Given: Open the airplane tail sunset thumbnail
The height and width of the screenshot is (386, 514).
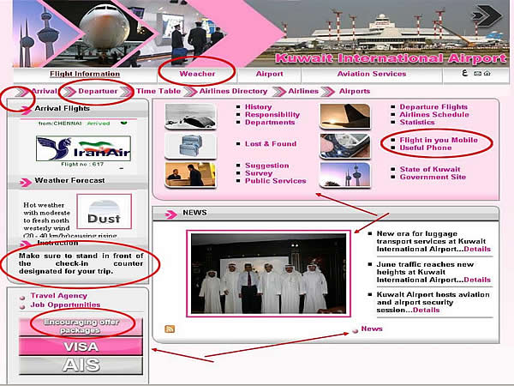Looking at the screenshot, I should click(x=345, y=116).
